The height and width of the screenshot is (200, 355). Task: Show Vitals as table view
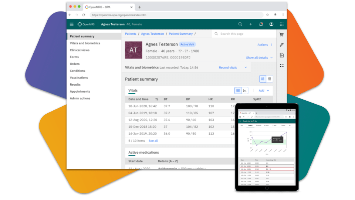238,90
